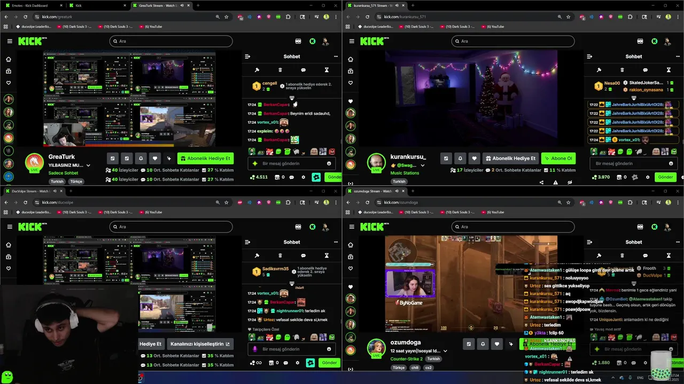This screenshot has height=384, width=684.
Task: Click Gönder in the DucVolpe chat
Action: click(x=330, y=363)
